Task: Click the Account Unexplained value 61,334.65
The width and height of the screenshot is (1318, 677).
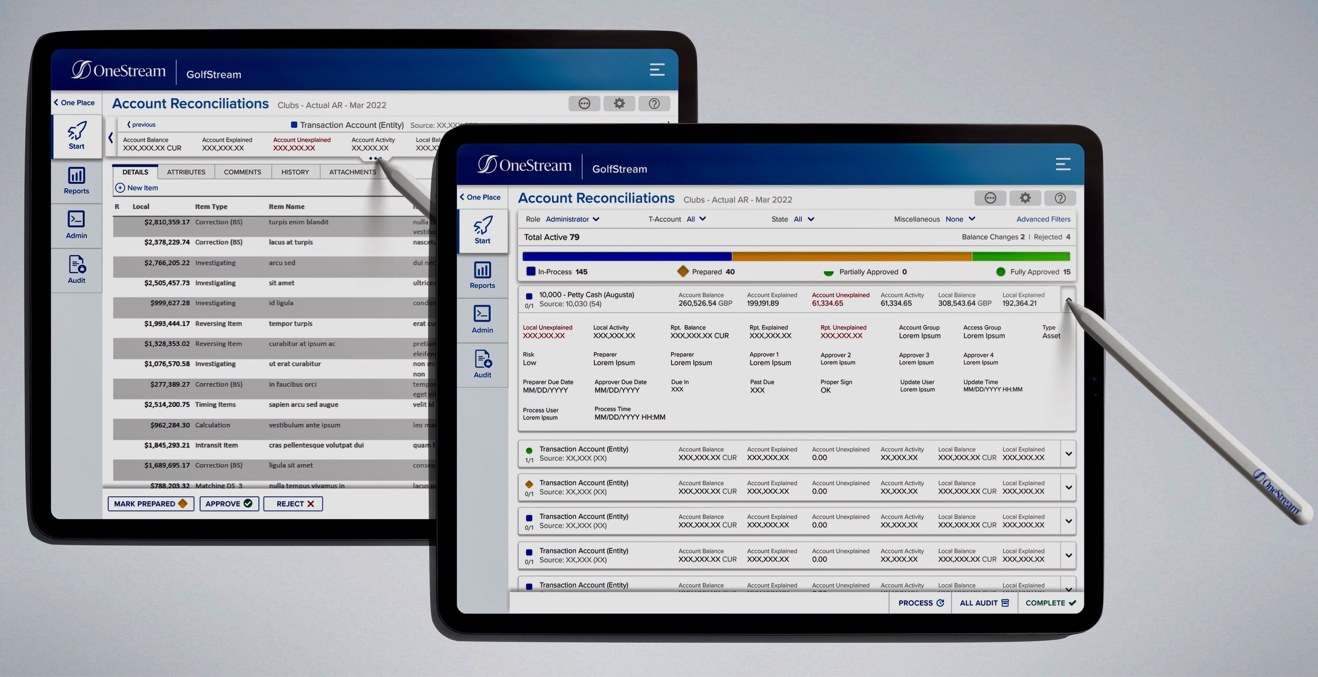Action: point(827,303)
